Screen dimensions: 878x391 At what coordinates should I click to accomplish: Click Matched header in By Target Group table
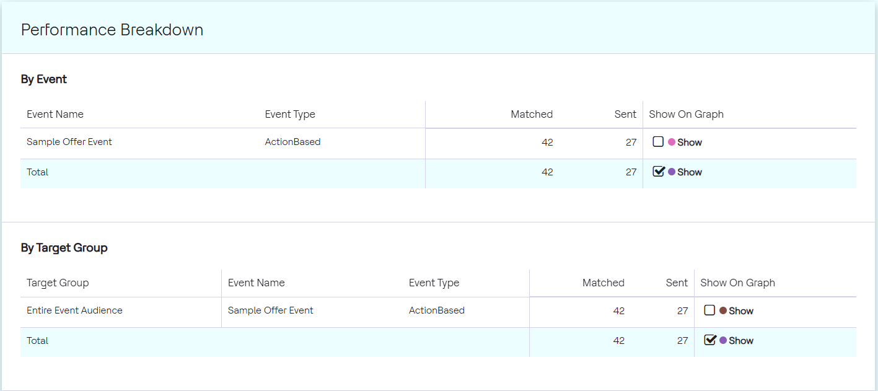point(604,283)
